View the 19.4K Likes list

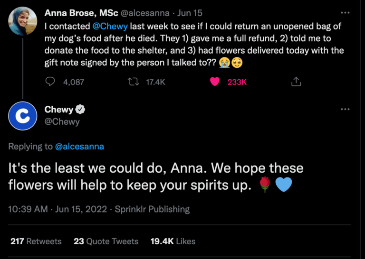pyautogui.click(x=173, y=241)
